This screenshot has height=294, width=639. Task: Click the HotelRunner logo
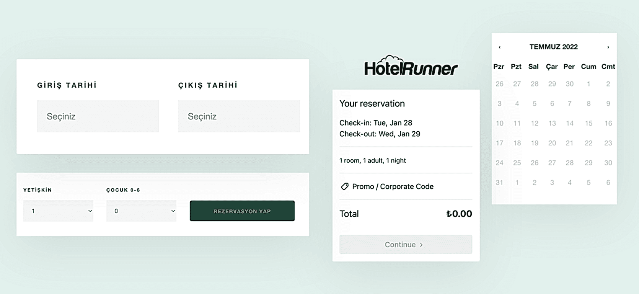coord(411,66)
